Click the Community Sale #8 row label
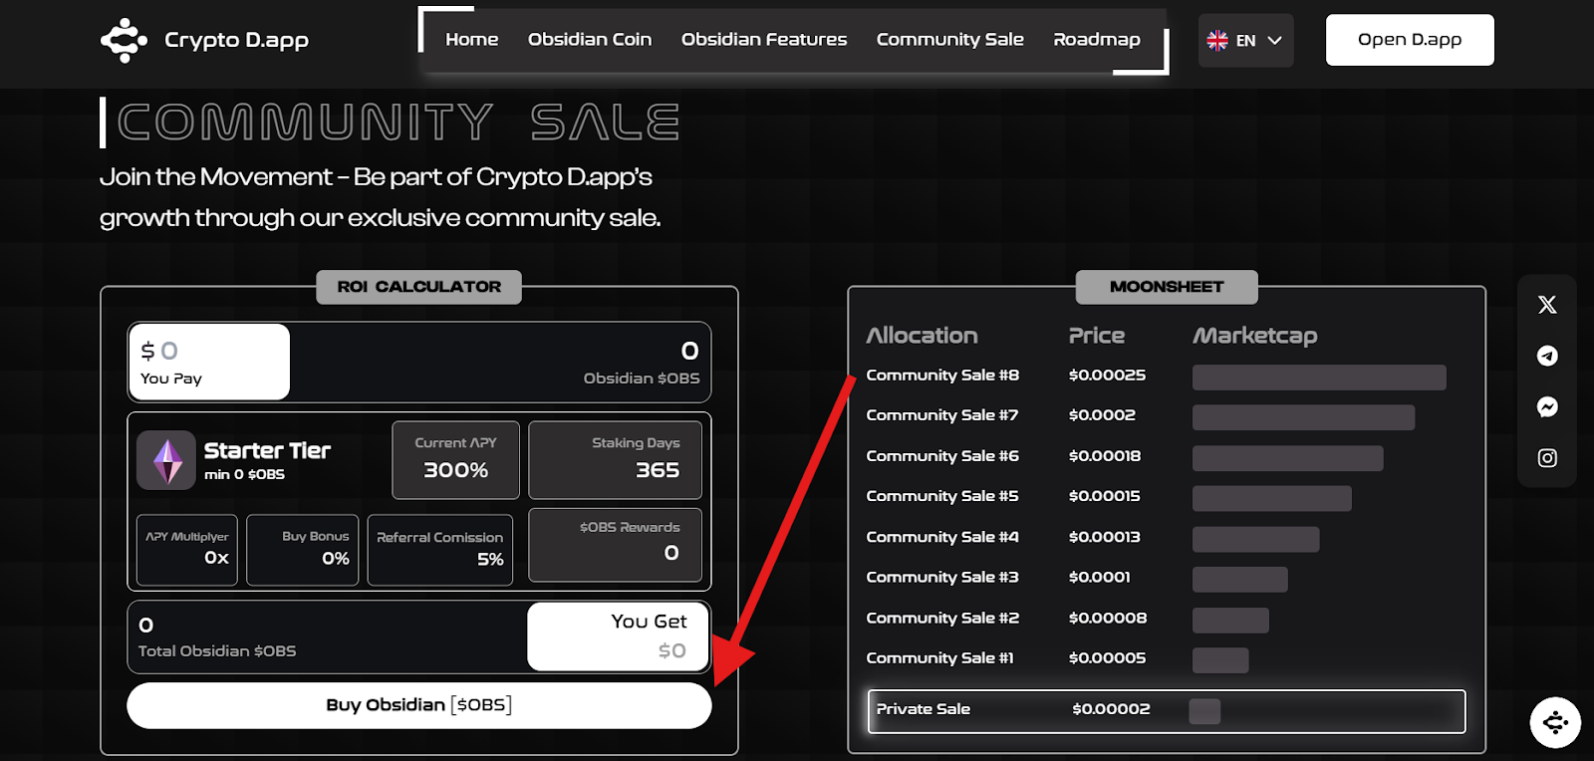The width and height of the screenshot is (1594, 761). [942, 376]
